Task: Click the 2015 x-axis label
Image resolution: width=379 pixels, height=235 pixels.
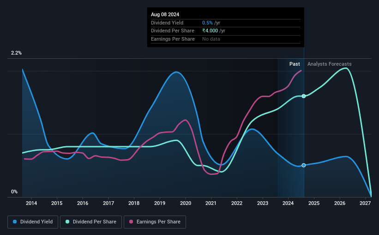Action: tap(57, 203)
